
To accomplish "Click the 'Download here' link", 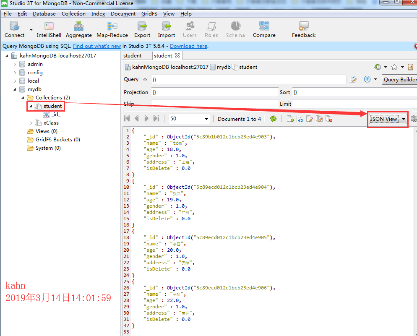I will coord(188,46).
